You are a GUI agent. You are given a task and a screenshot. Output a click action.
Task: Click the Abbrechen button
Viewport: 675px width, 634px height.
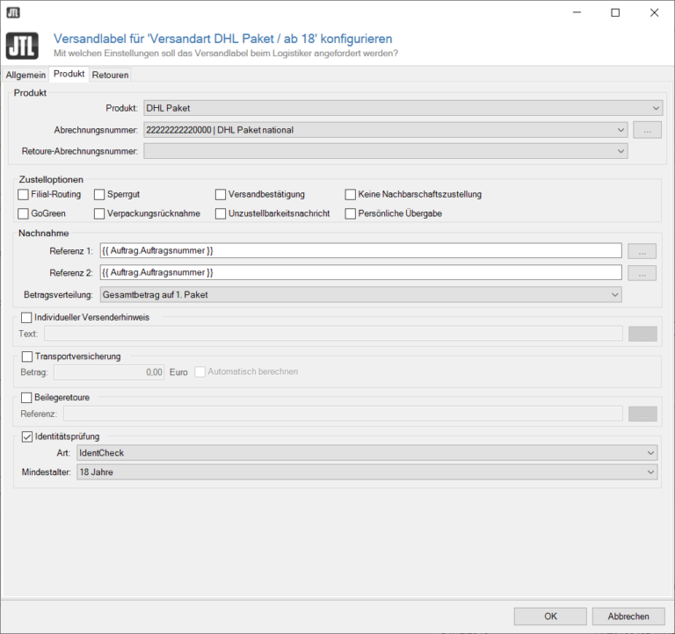[628, 616]
